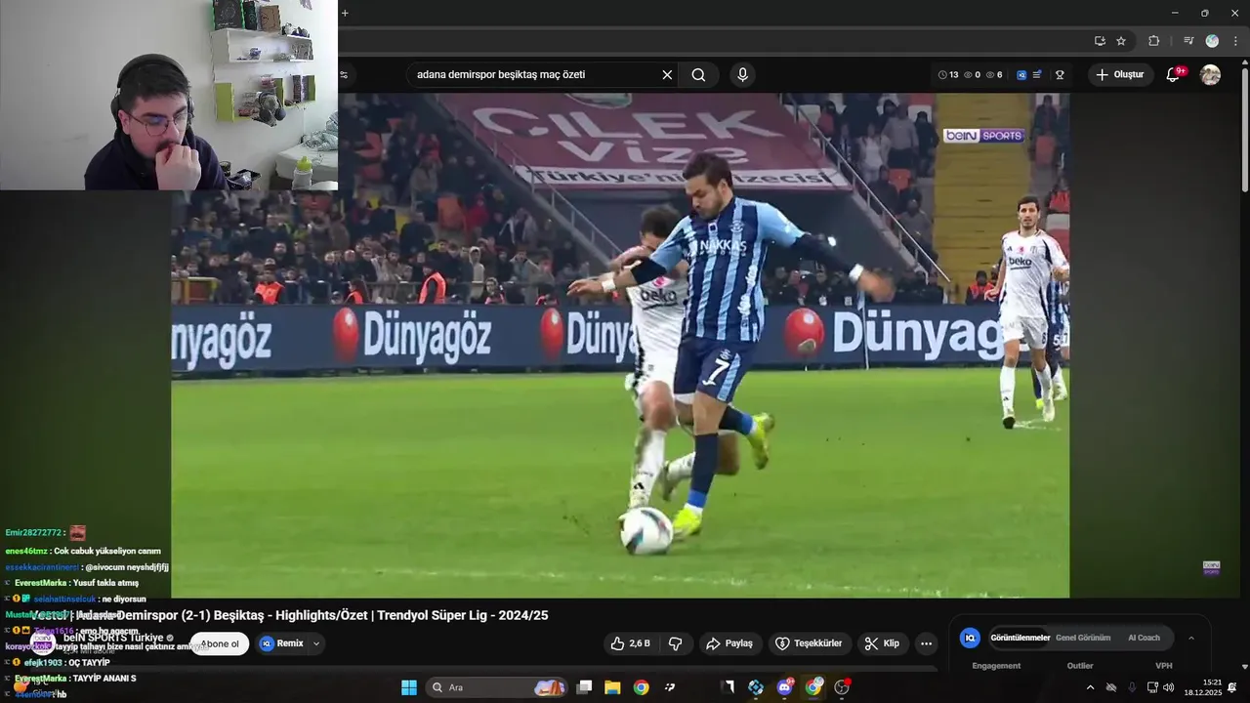Open the list icon next to IQ badge
The height and width of the screenshot is (703, 1250).
1037,75
